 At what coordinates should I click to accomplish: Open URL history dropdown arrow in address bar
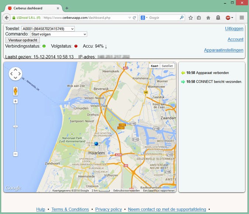[x=130, y=18]
